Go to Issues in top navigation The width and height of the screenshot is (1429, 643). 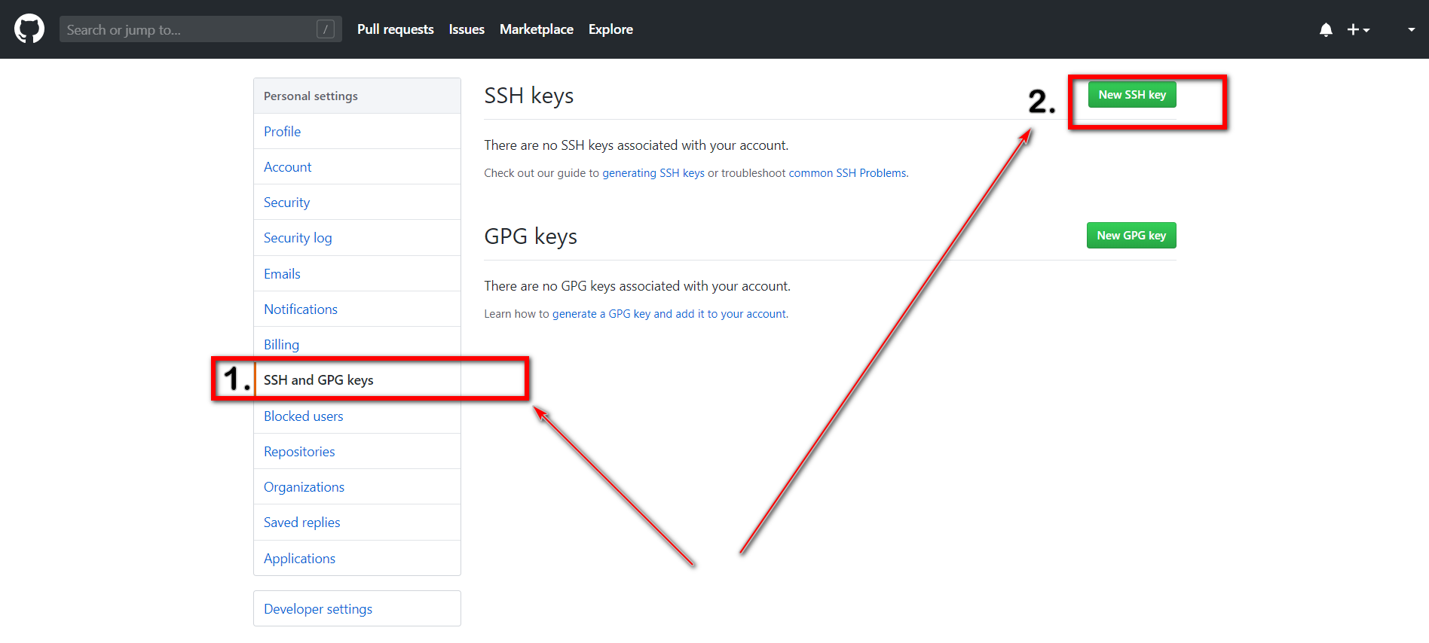pos(467,29)
